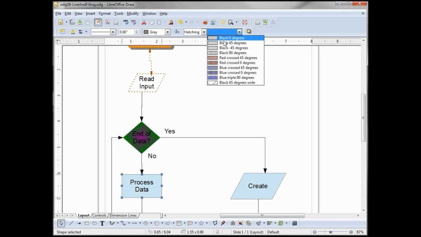Click the email document icon
This screenshot has width=421, height=237.
pyautogui.click(x=88, y=22)
